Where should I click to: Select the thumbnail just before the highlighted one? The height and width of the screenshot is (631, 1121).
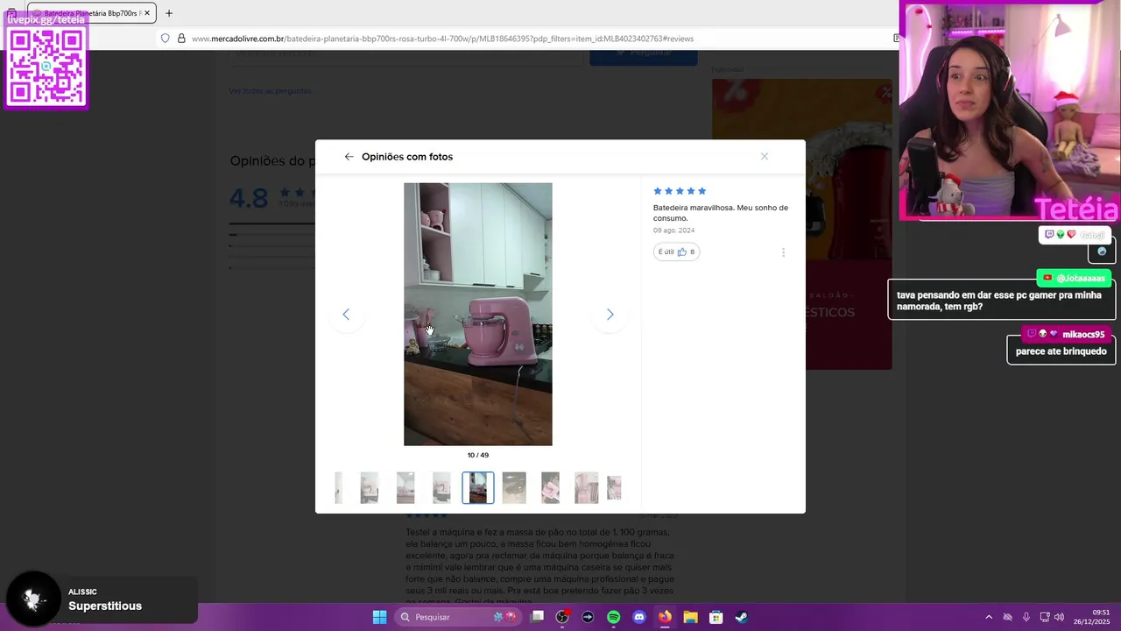[x=441, y=488]
